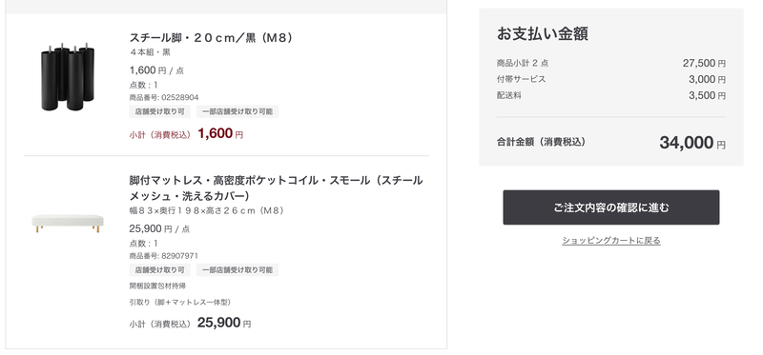Select the 34,000円 total amount text
The image size is (763, 355).
(692, 143)
